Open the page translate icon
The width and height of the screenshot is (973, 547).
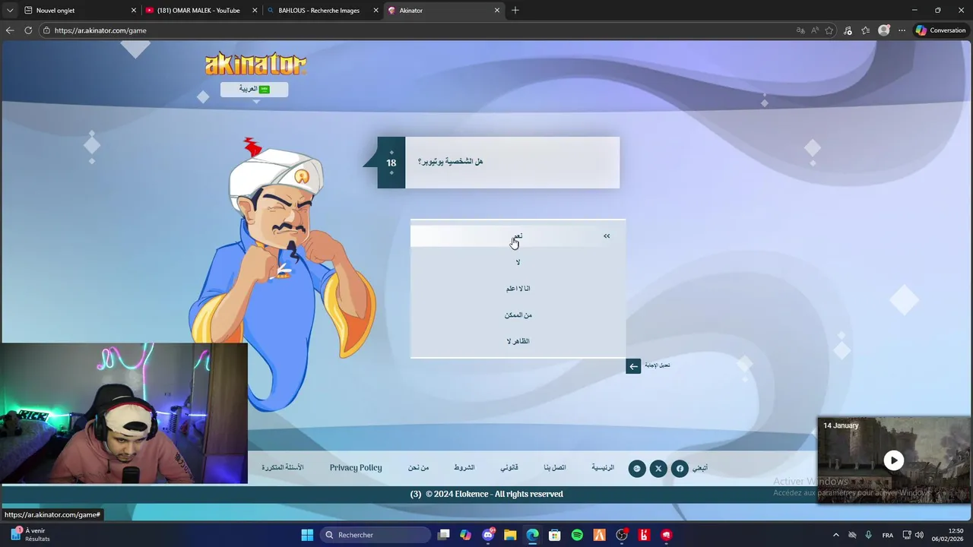click(800, 30)
